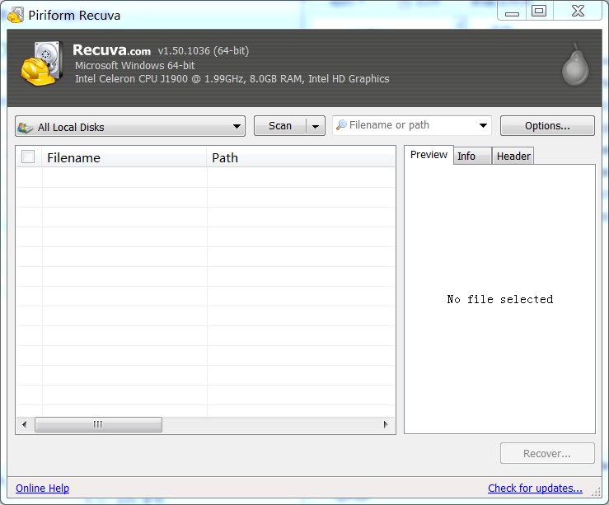Open the Filename or path filter dropdown arrow
This screenshot has width=609, height=505.
483,126
